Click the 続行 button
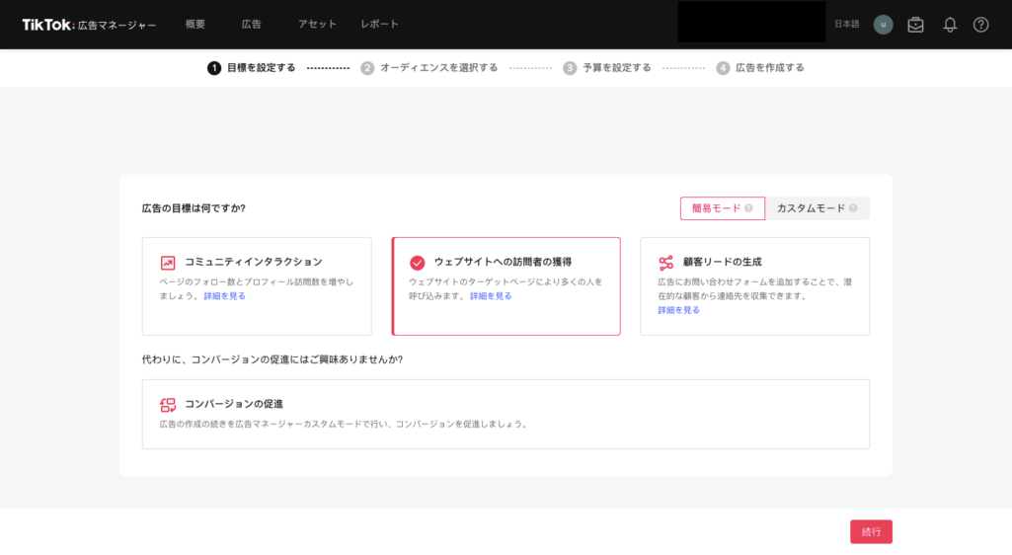The height and width of the screenshot is (555, 1012). (871, 531)
